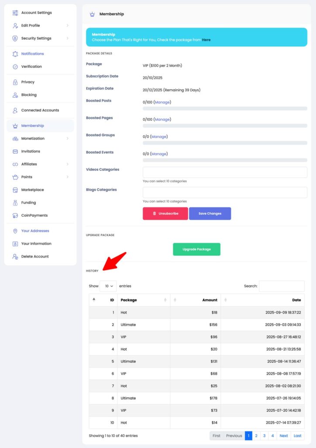Click the Delete Account user icon

coord(15,257)
